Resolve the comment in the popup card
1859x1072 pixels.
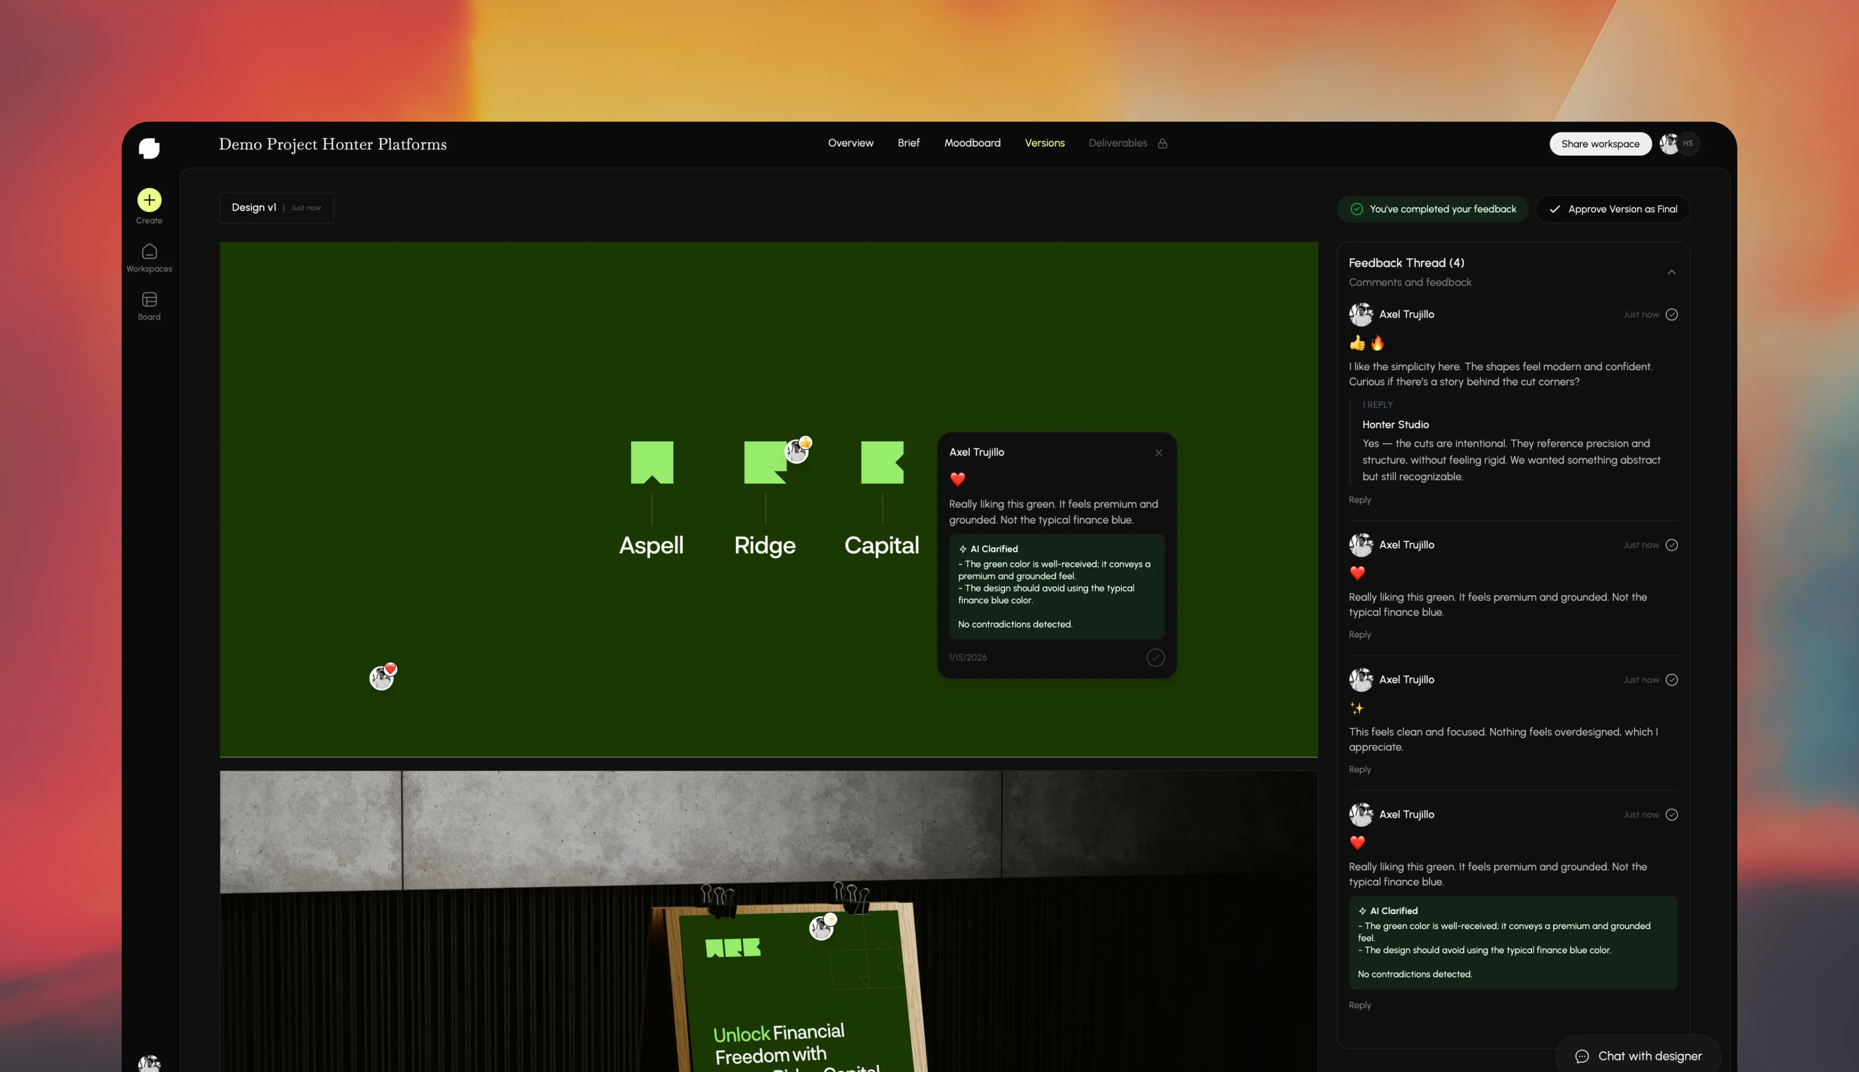(x=1155, y=658)
